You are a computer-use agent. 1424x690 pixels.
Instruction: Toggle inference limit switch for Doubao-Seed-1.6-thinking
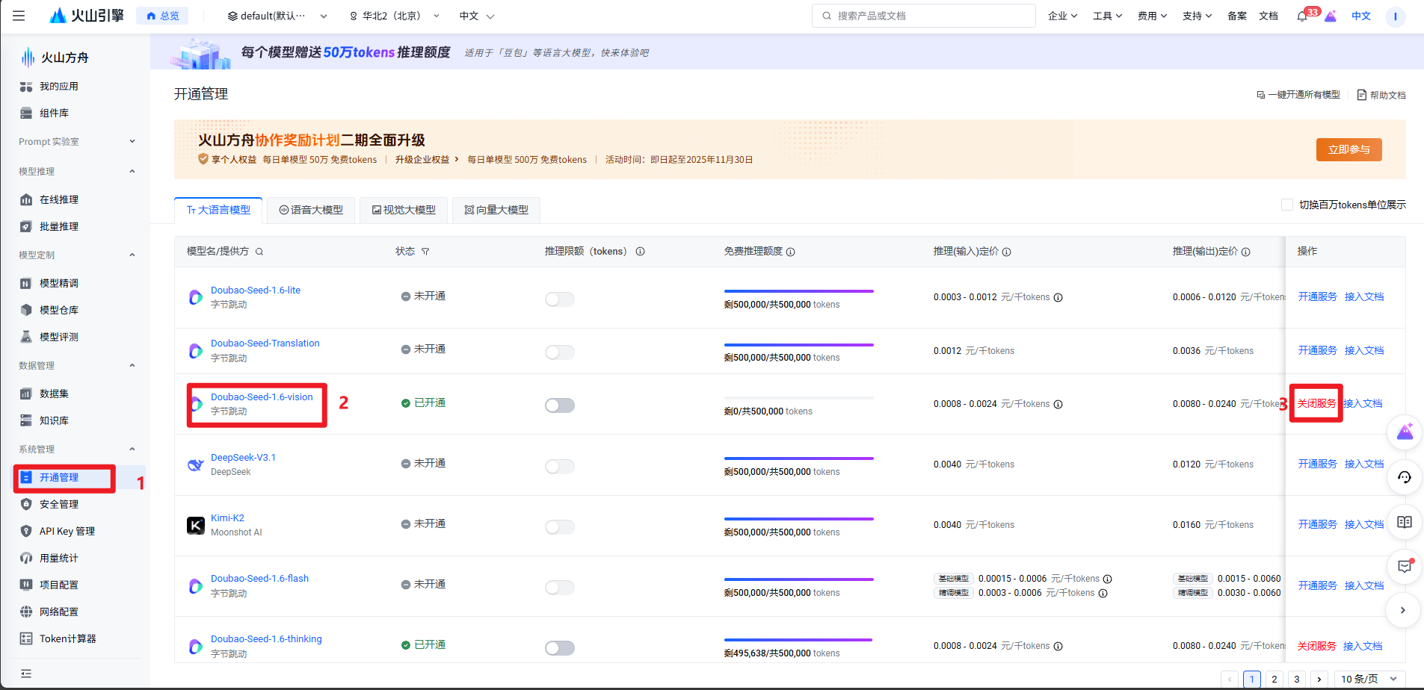560,648
